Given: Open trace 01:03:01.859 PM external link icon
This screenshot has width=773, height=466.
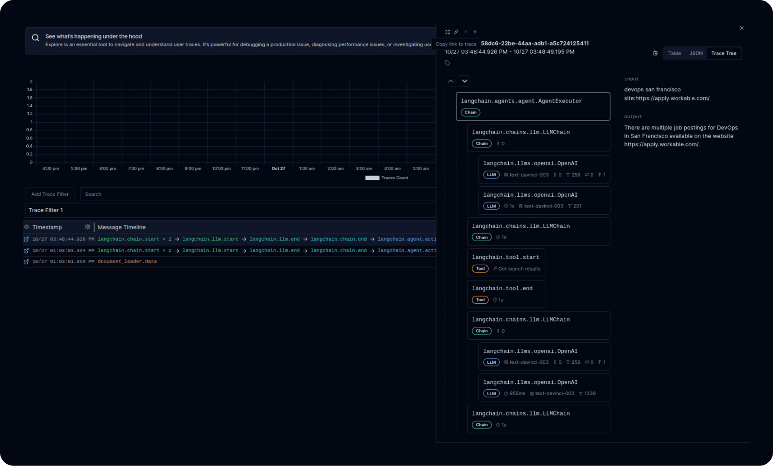Looking at the screenshot, I should (26, 262).
